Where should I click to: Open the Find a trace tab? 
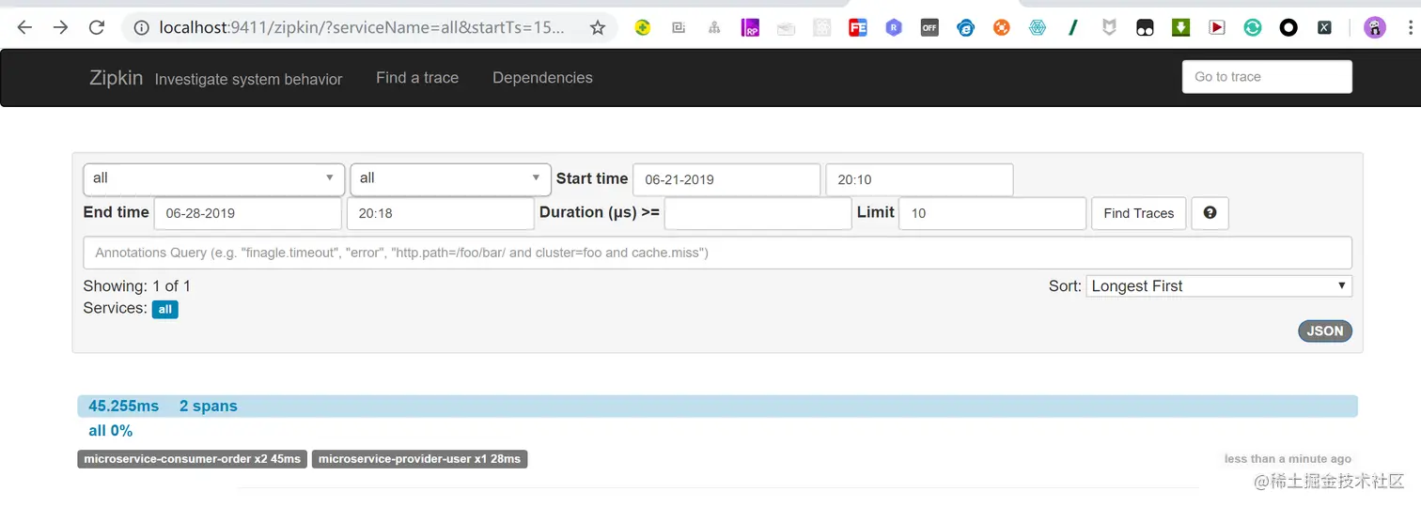[417, 78]
